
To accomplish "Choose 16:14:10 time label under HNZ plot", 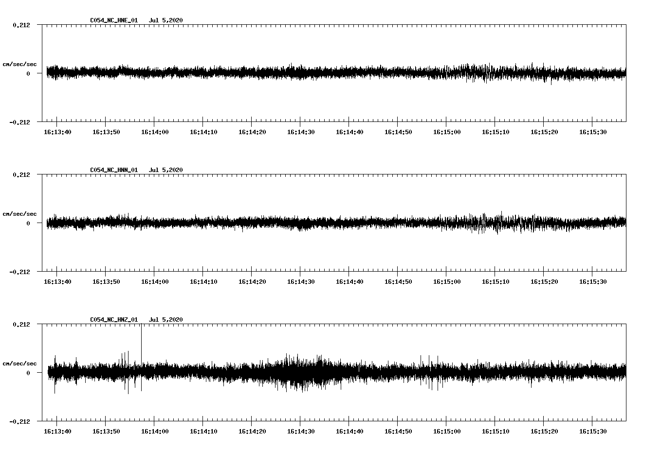I will pos(203,432).
